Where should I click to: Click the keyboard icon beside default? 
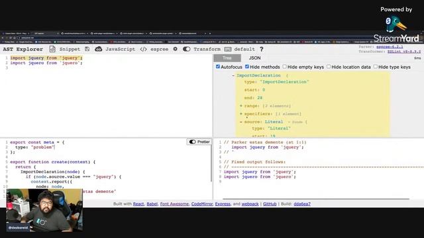click(228, 49)
